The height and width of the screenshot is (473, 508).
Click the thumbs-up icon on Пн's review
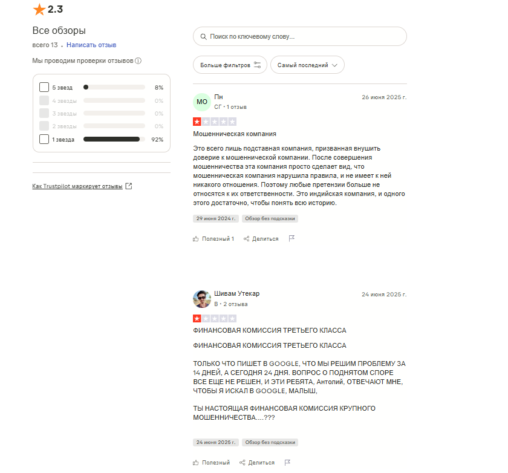click(196, 239)
